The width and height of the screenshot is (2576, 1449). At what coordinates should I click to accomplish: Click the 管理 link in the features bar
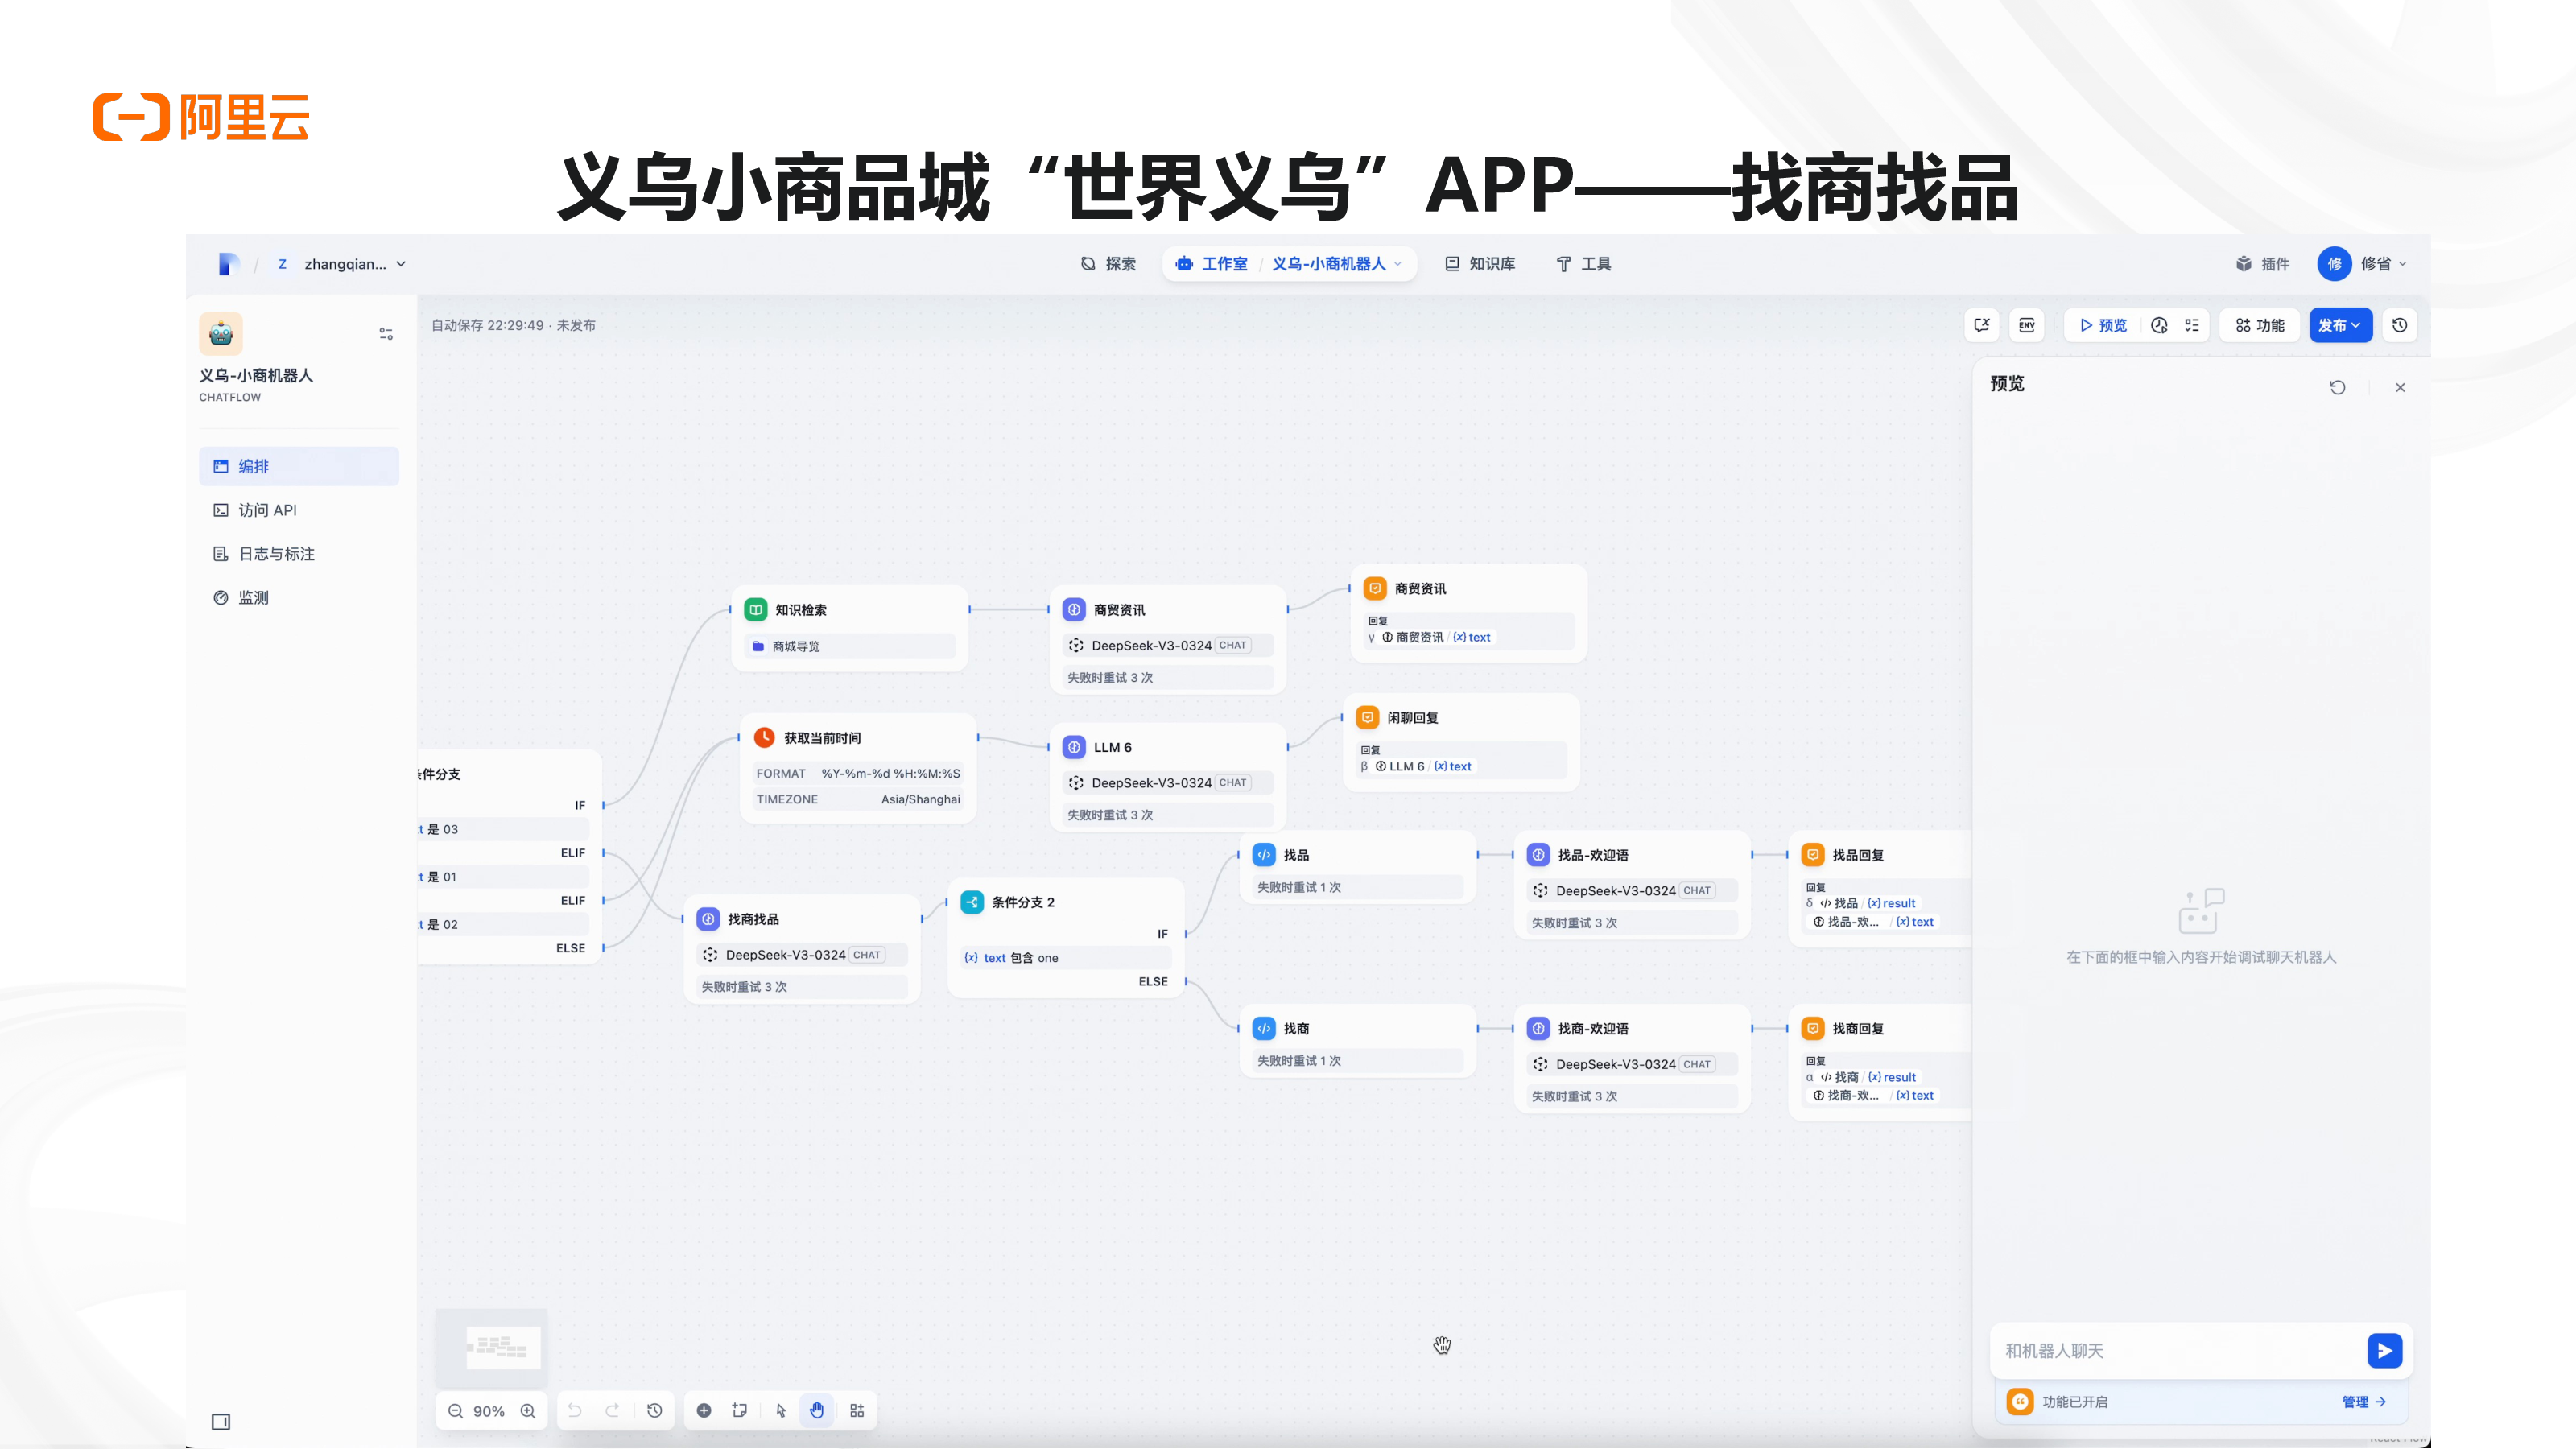pos(2364,1402)
